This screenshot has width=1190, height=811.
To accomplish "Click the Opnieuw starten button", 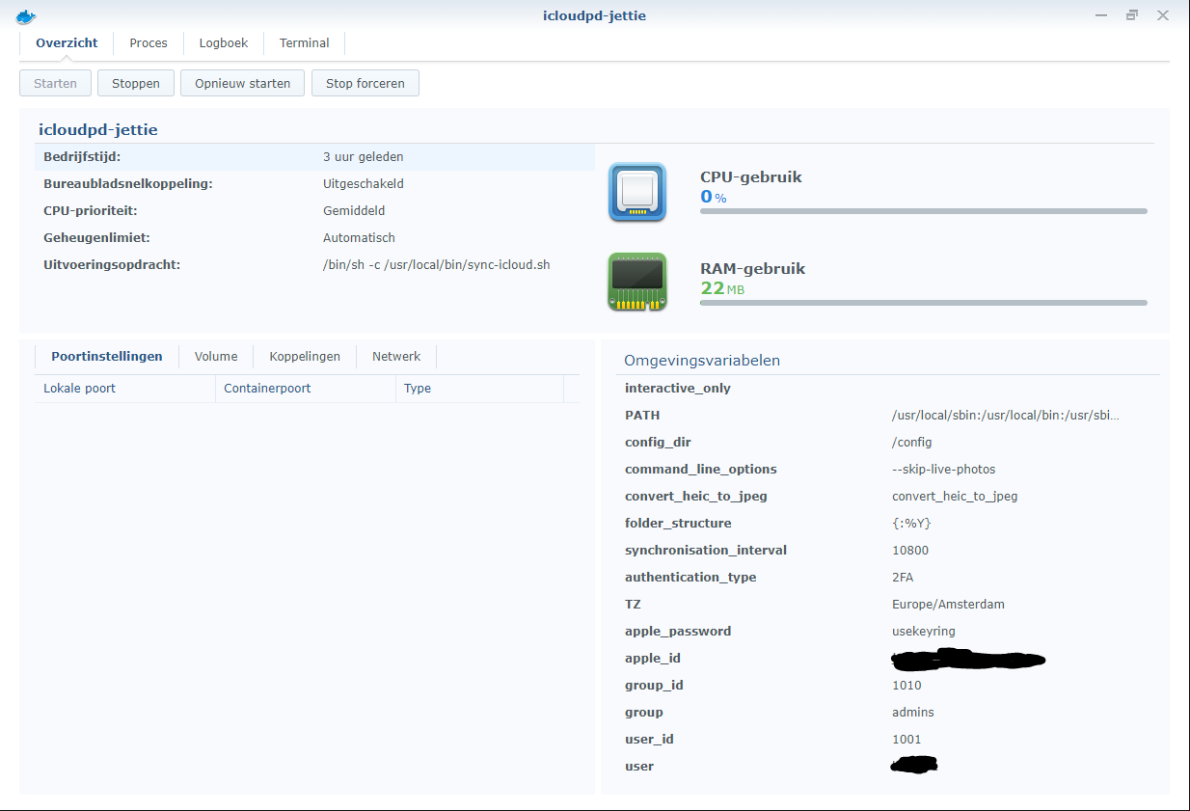I will (x=242, y=83).
